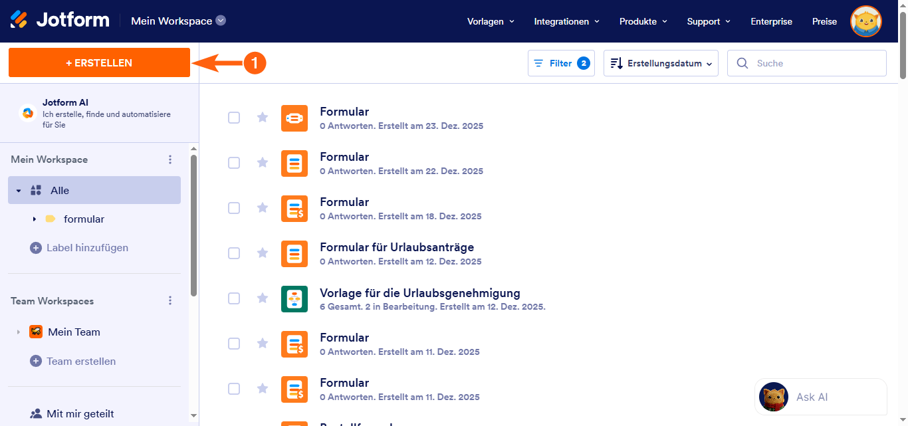Open your profile avatar menu
This screenshot has height=426, width=908.
coord(865,21)
